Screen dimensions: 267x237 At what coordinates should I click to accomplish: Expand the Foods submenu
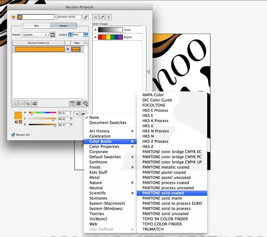pyautogui.click(x=132, y=167)
